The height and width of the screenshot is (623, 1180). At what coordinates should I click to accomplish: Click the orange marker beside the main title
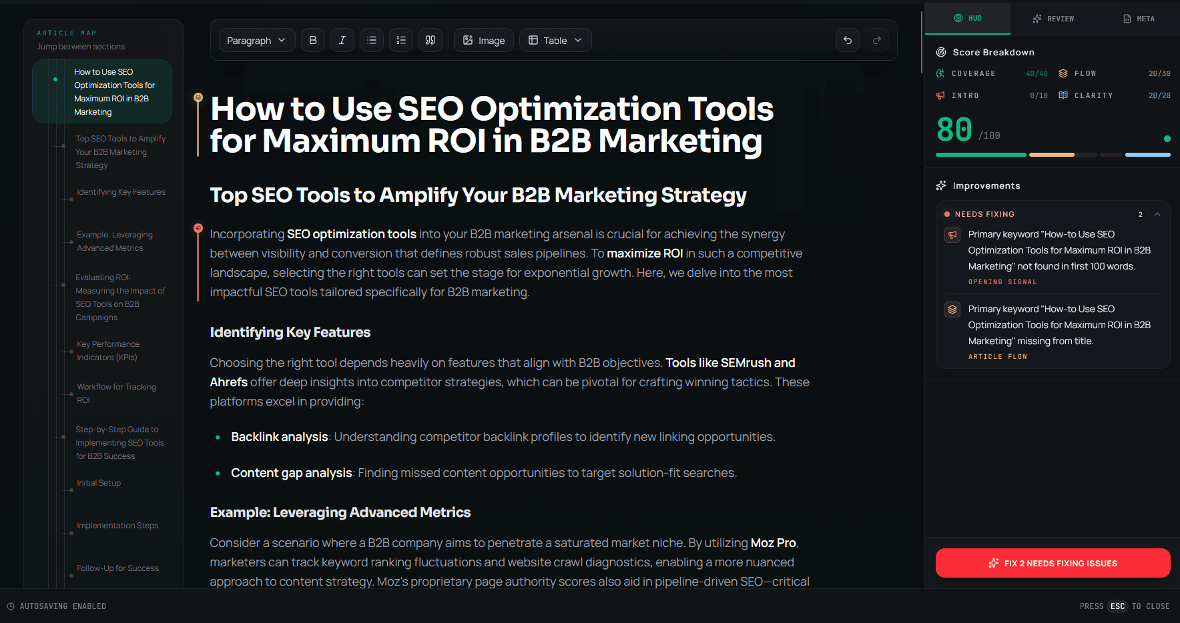tap(198, 97)
